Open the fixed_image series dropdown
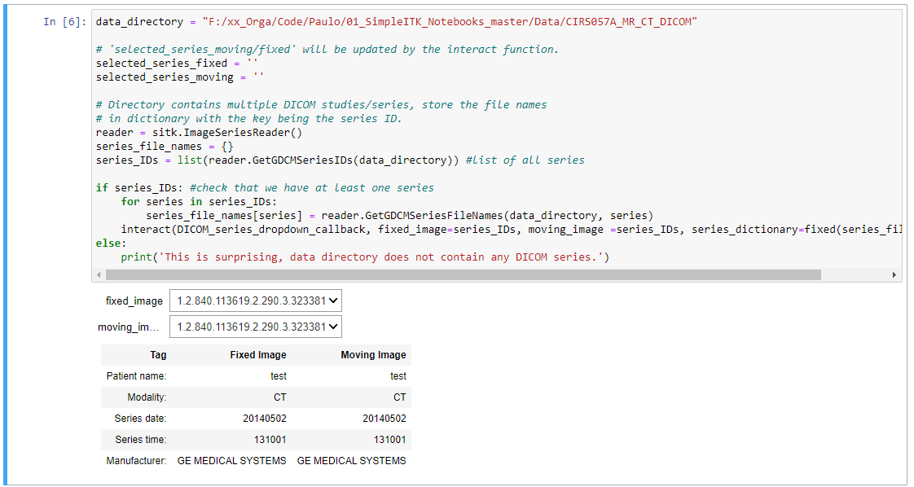Viewport: 914px width, 487px height. 254,301
